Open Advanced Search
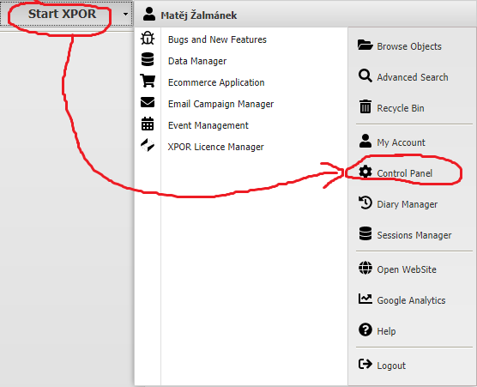 [x=413, y=77]
